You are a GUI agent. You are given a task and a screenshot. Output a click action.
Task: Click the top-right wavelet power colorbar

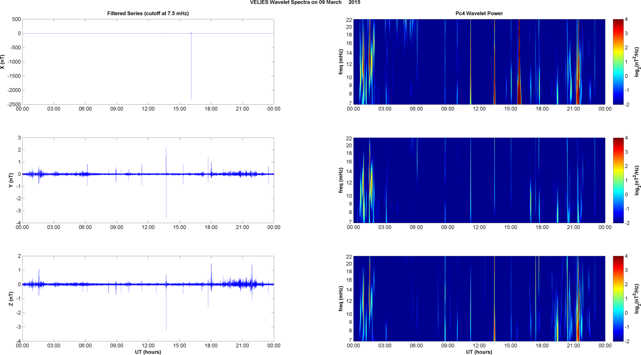click(618, 62)
